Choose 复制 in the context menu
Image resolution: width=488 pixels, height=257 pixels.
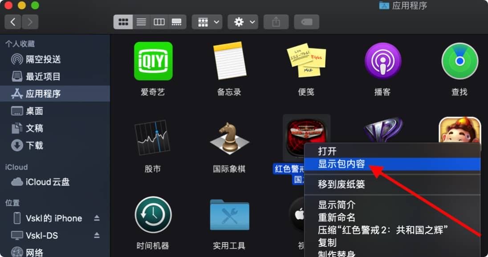(392, 242)
